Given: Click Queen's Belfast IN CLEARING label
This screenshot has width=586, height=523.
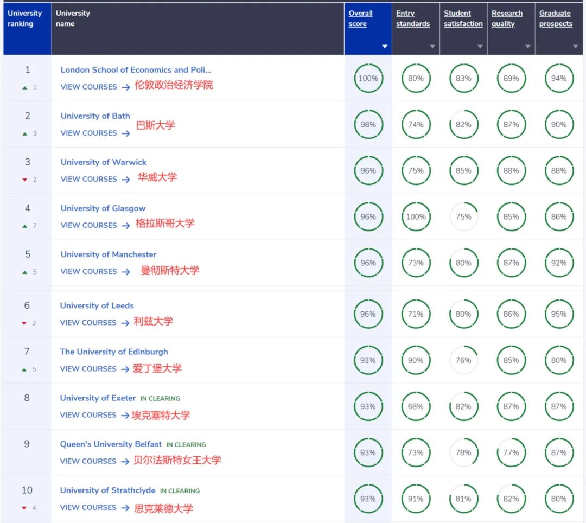Looking at the screenshot, I should 186,445.
